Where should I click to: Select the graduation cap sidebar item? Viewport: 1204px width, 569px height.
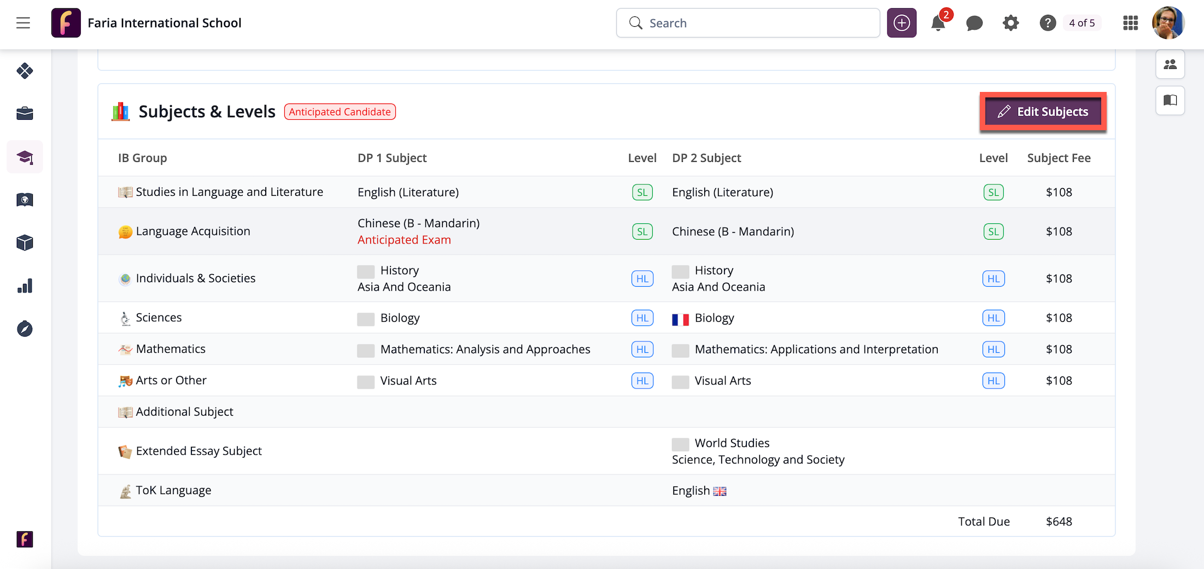coord(25,158)
